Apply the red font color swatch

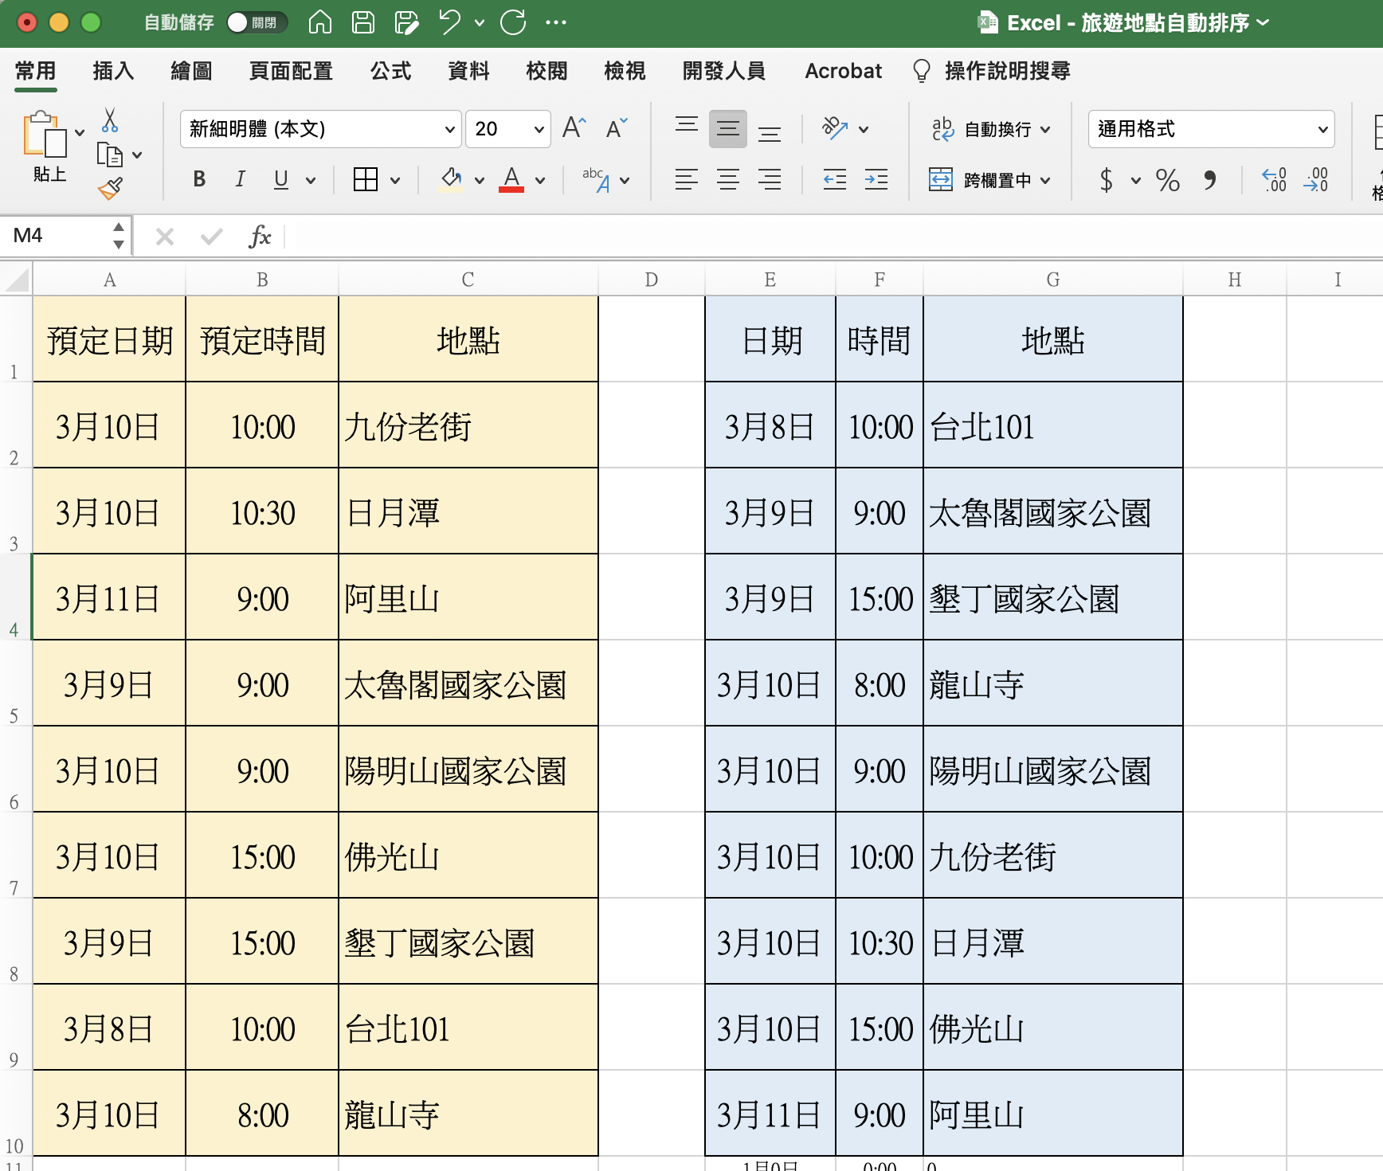pos(511,180)
